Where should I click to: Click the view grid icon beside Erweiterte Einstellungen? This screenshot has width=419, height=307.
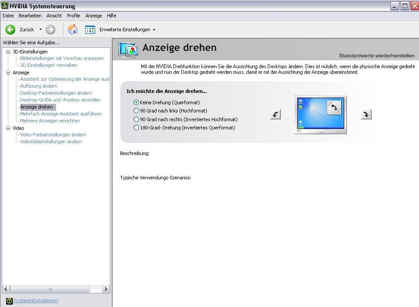pyautogui.click(x=90, y=30)
